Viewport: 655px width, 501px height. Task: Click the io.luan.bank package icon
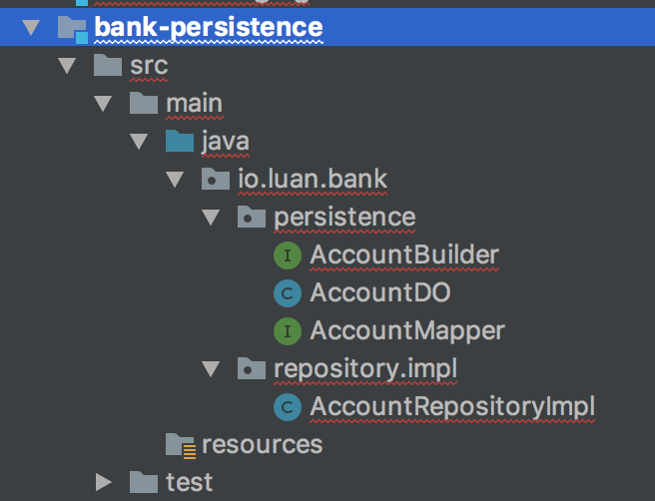tap(216, 179)
